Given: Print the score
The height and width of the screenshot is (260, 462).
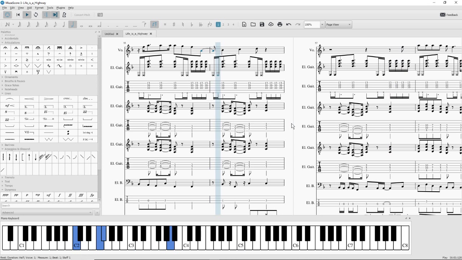Looking at the screenshot, I should [x=280, y=25].
